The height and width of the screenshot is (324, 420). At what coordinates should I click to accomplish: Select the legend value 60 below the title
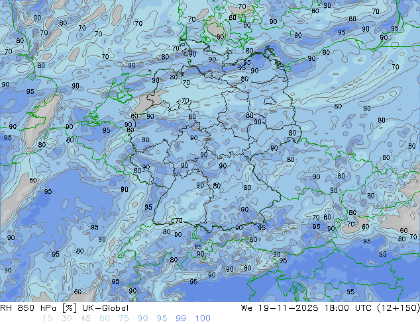pos(105,319)
